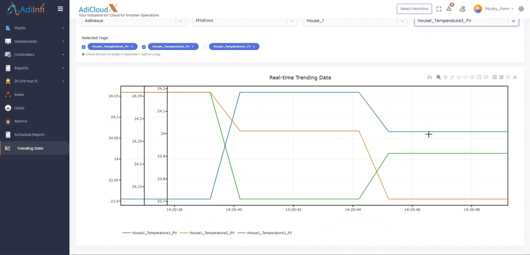The width and height of the screenshot is (530, 255).
Task: Click the Selected Tags label
Action: (95, 38)
